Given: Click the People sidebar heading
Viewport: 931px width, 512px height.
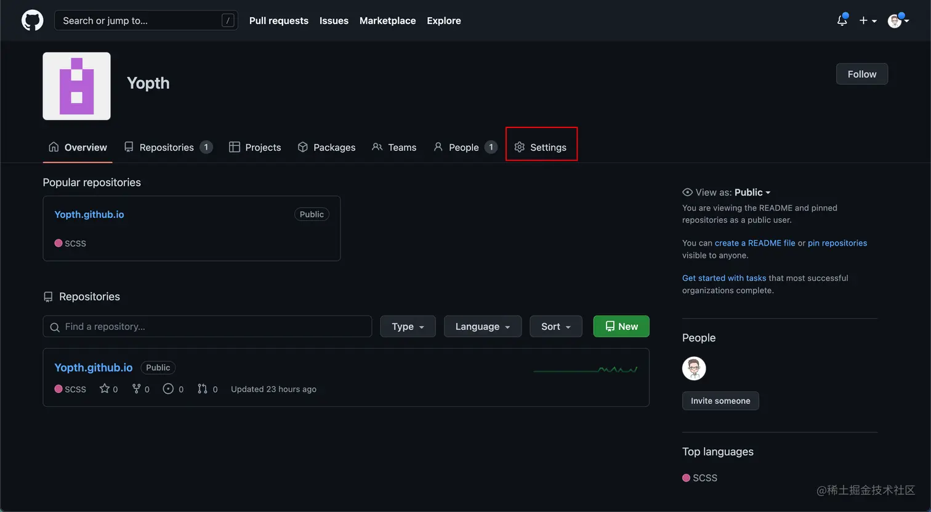Looking at the screenshot, I should (x=699, y=338).
